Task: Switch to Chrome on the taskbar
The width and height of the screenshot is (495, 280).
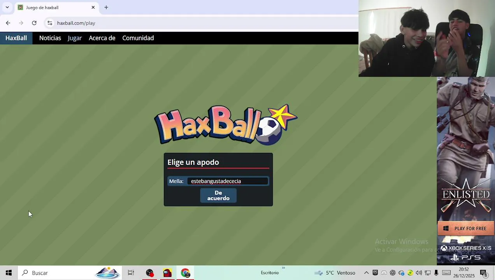Action: click(x=185, y=273)
